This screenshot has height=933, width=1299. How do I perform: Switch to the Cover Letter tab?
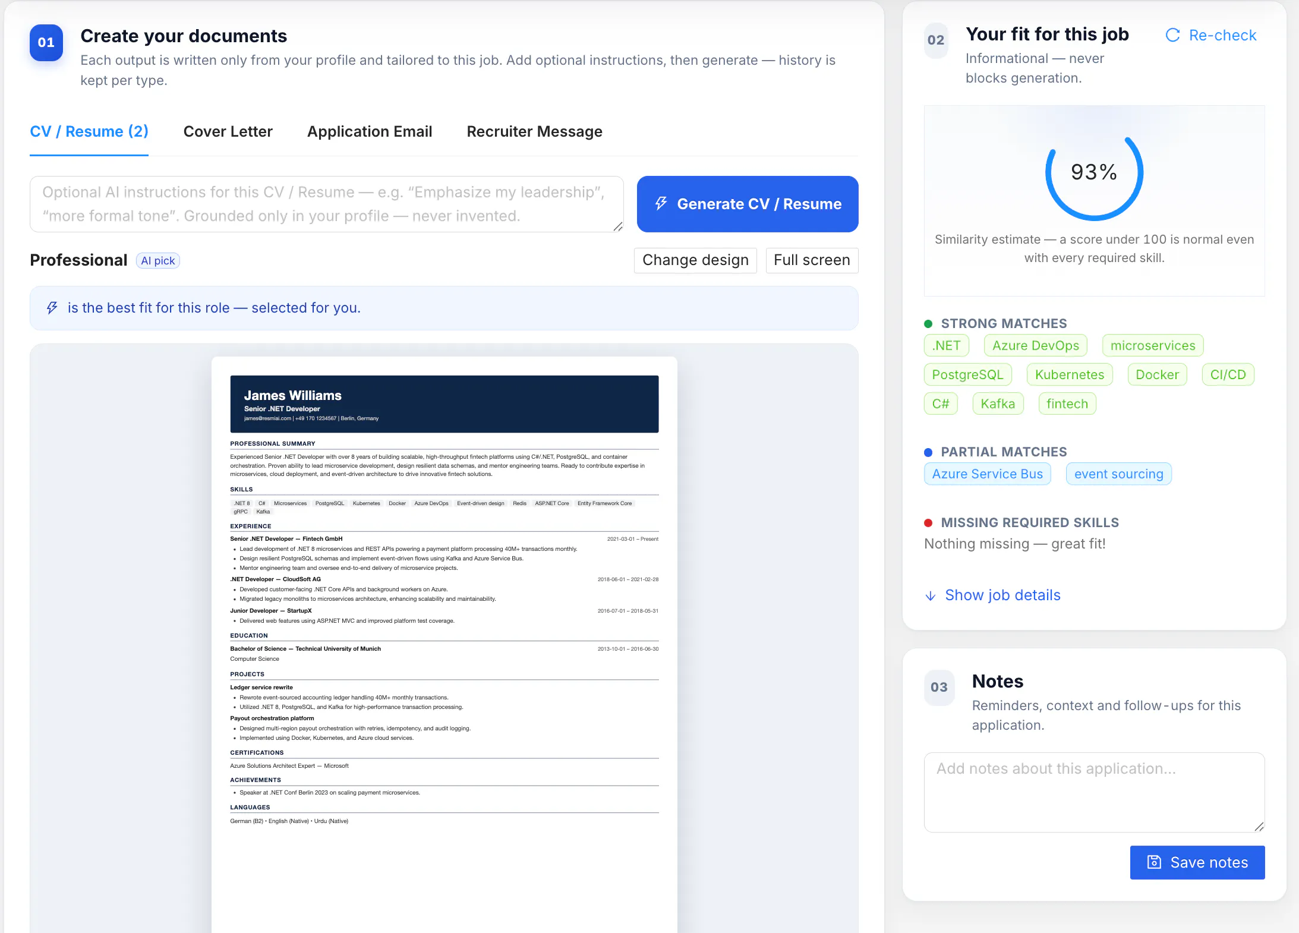click(228, 131)
